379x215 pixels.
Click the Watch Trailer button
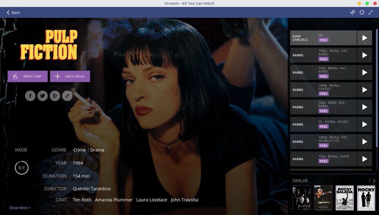(28, 76)
